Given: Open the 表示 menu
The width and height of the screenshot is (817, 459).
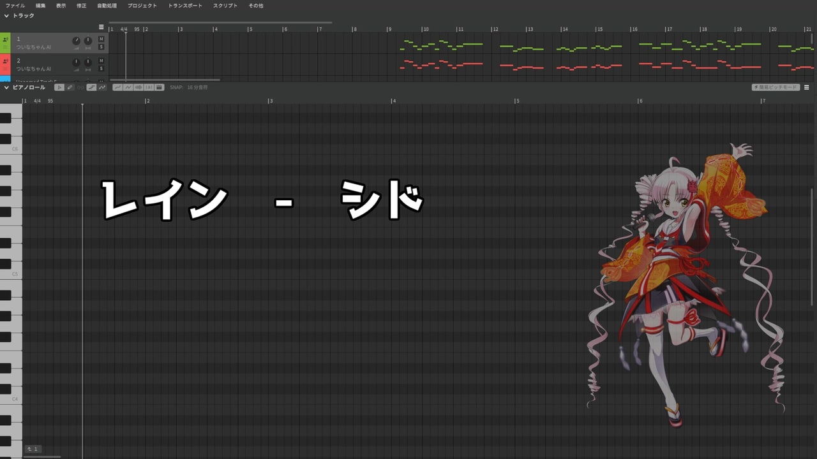Looking at the screenshot, I should [61, 6].
